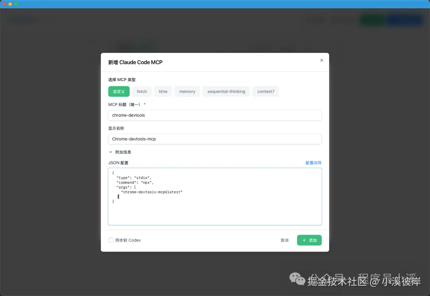Close the 新增 Claude Code MCP dialog
This screenshot has width=430, height=296.
(x=322, y=60)
